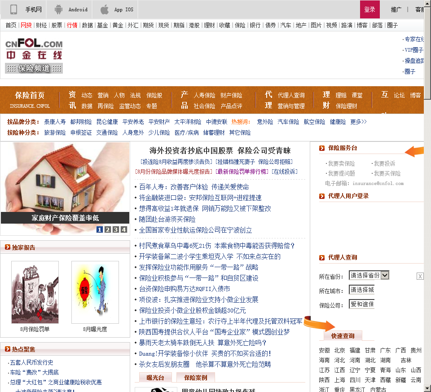Open the 8月保险罚单 cartoon thumbnail
The image size is (431, 392).
[35, 292]
